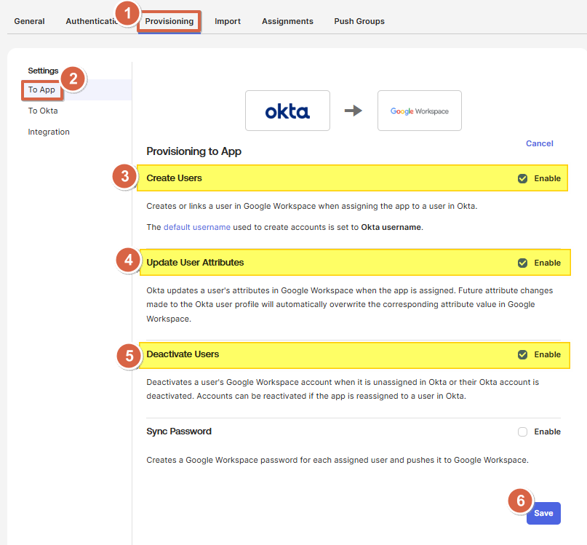Open the Assignments tab

pyautogui.click(x=287, y=21)
